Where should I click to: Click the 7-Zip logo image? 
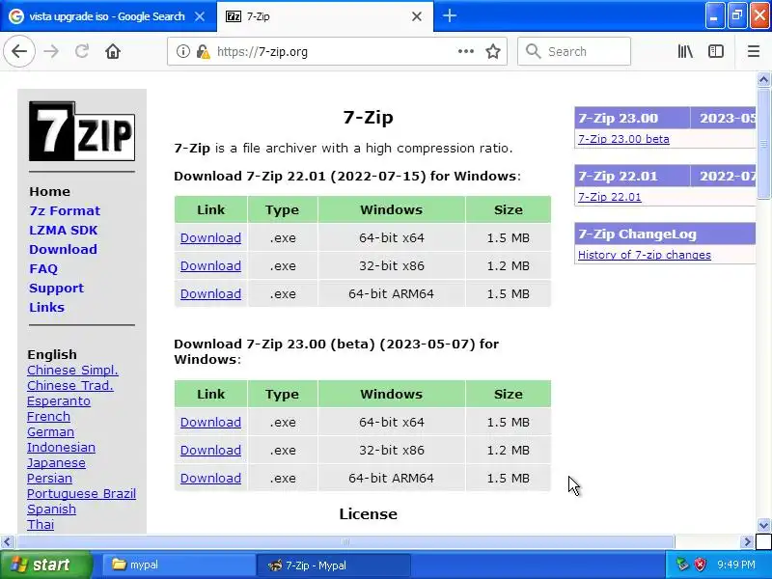[x=82, y=131]
